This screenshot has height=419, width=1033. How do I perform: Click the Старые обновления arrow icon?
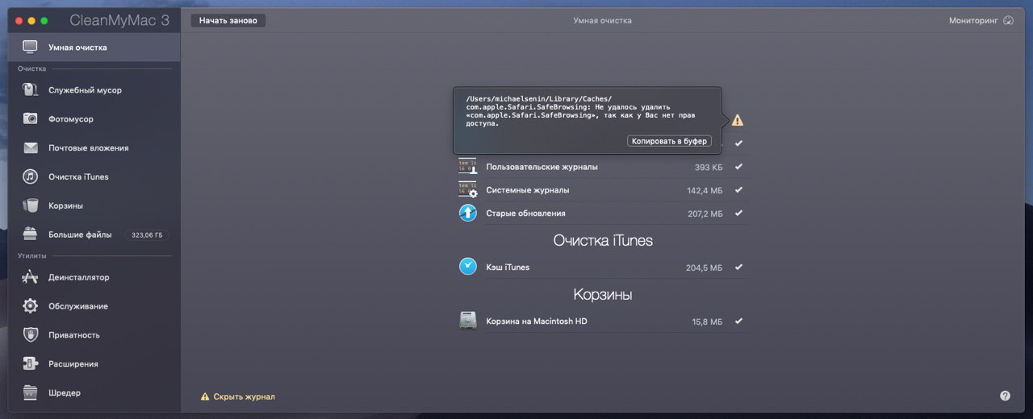pyautogui.click(x=468, y=214)
